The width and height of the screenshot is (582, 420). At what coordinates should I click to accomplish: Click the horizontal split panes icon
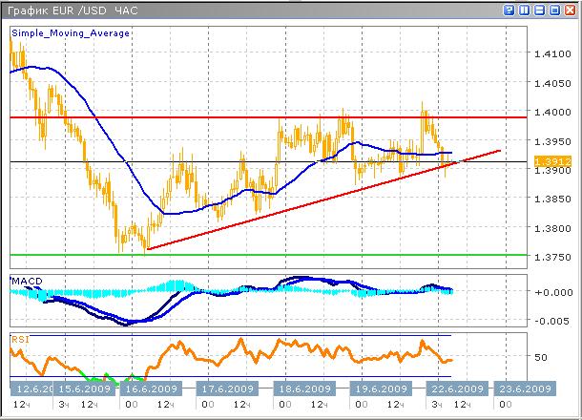(x=538, y=10)
